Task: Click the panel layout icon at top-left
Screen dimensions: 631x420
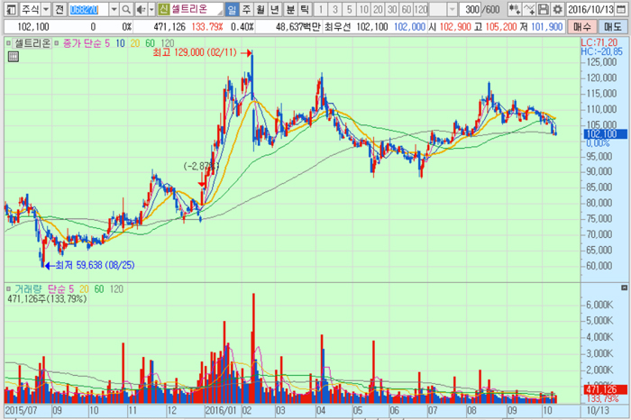Action: pos(11,9)
